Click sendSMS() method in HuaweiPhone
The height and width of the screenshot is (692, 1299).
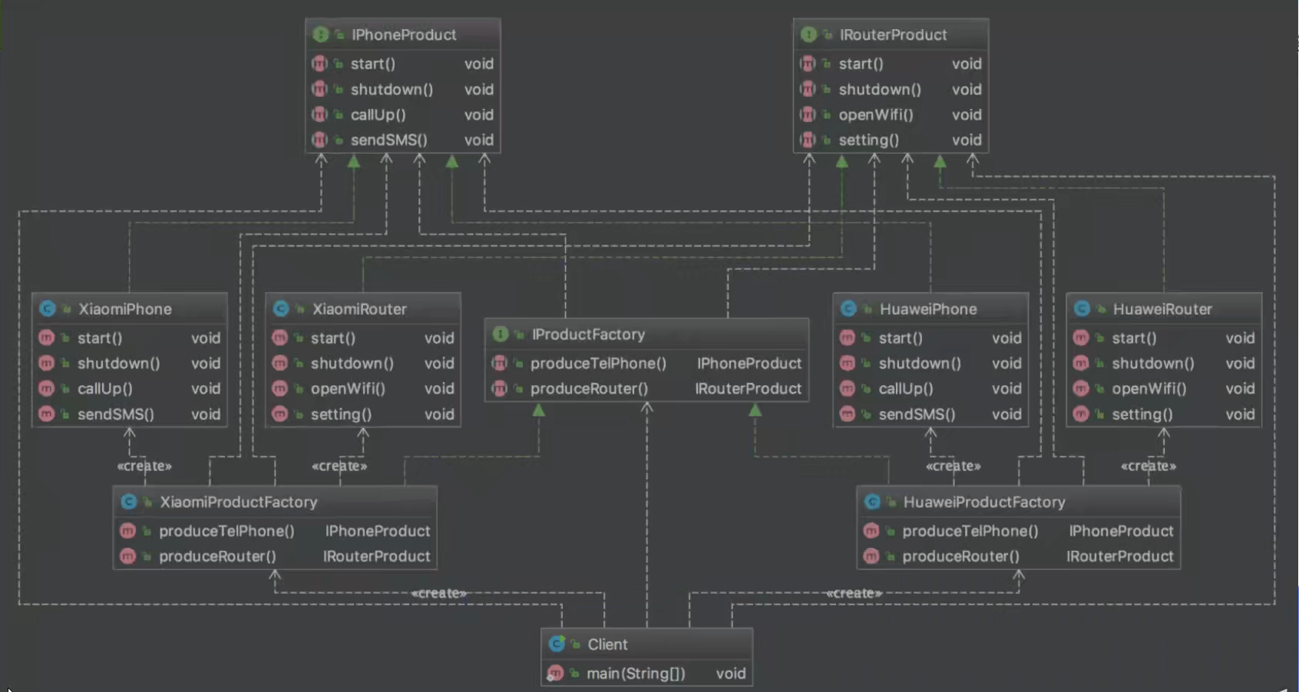point(917,414)
